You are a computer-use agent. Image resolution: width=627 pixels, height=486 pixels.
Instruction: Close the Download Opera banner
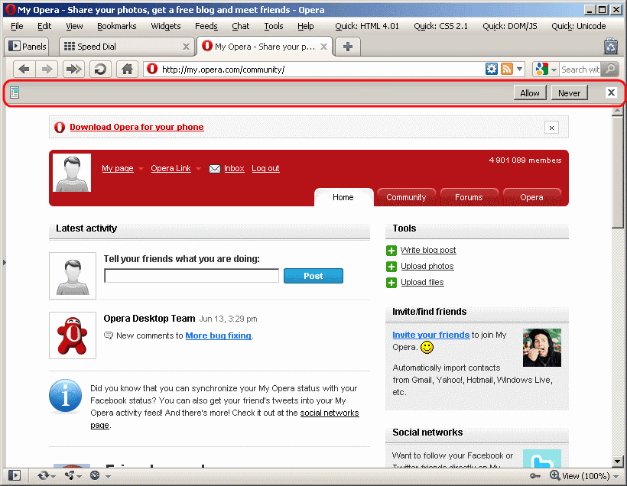(551, 128)
